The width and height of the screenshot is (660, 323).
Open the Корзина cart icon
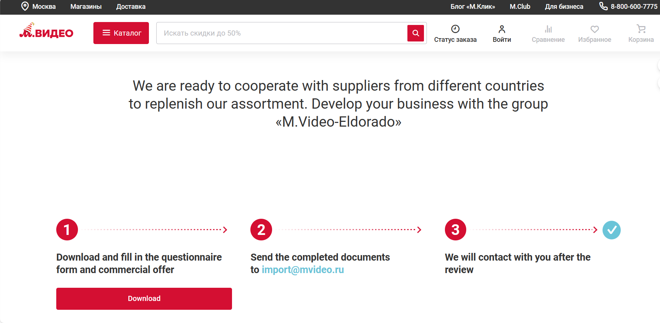[641, 29]
